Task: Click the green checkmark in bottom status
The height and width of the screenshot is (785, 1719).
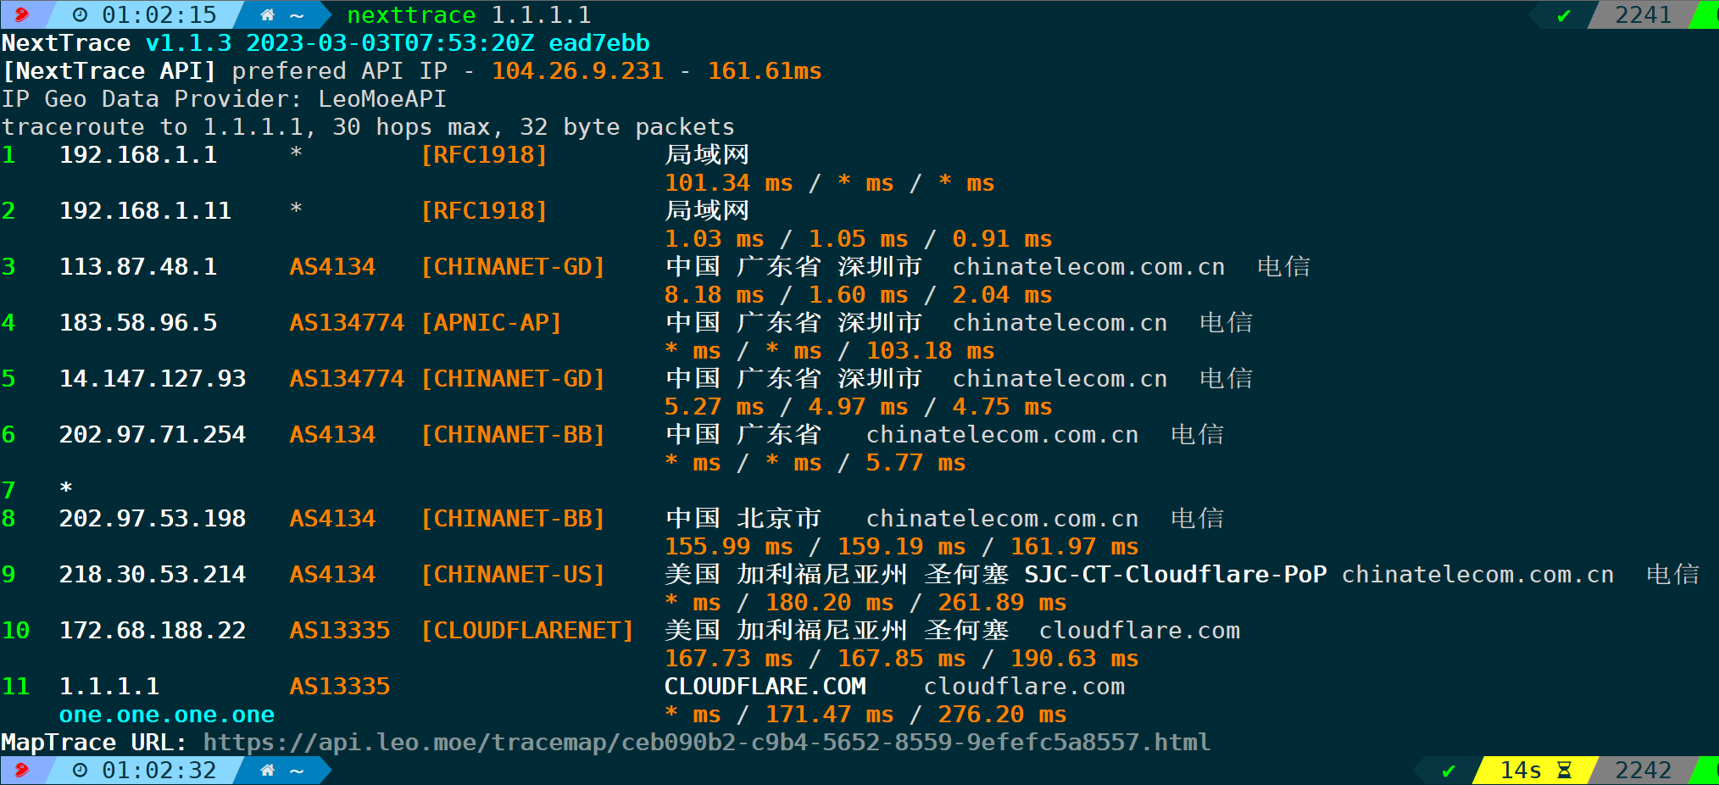Action: point(1449,771)
